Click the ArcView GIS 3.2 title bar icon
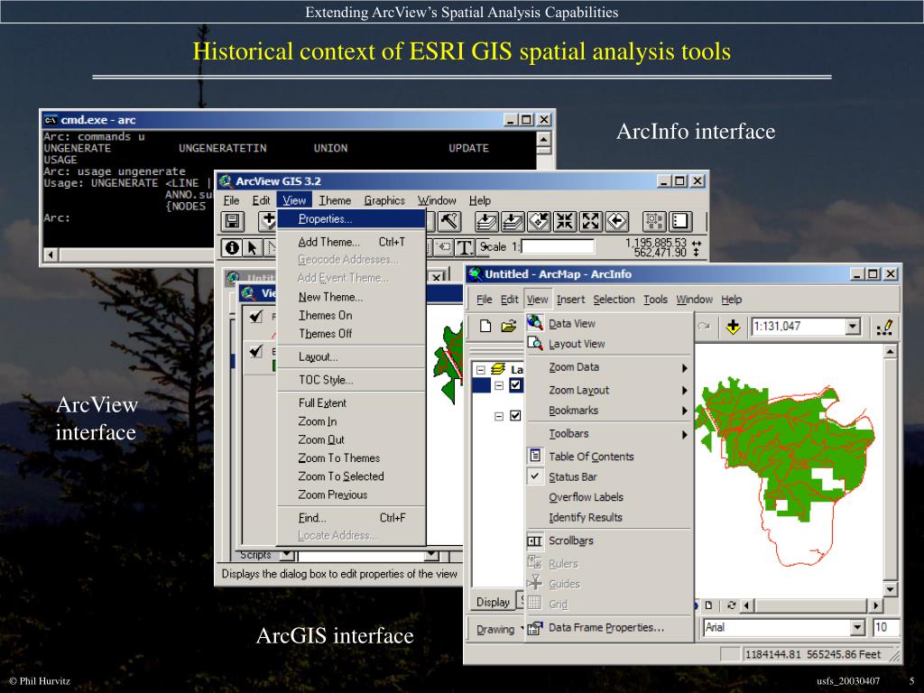Image resolution: width=924 pixels, height=693 pixels. [x=226, y=180]
